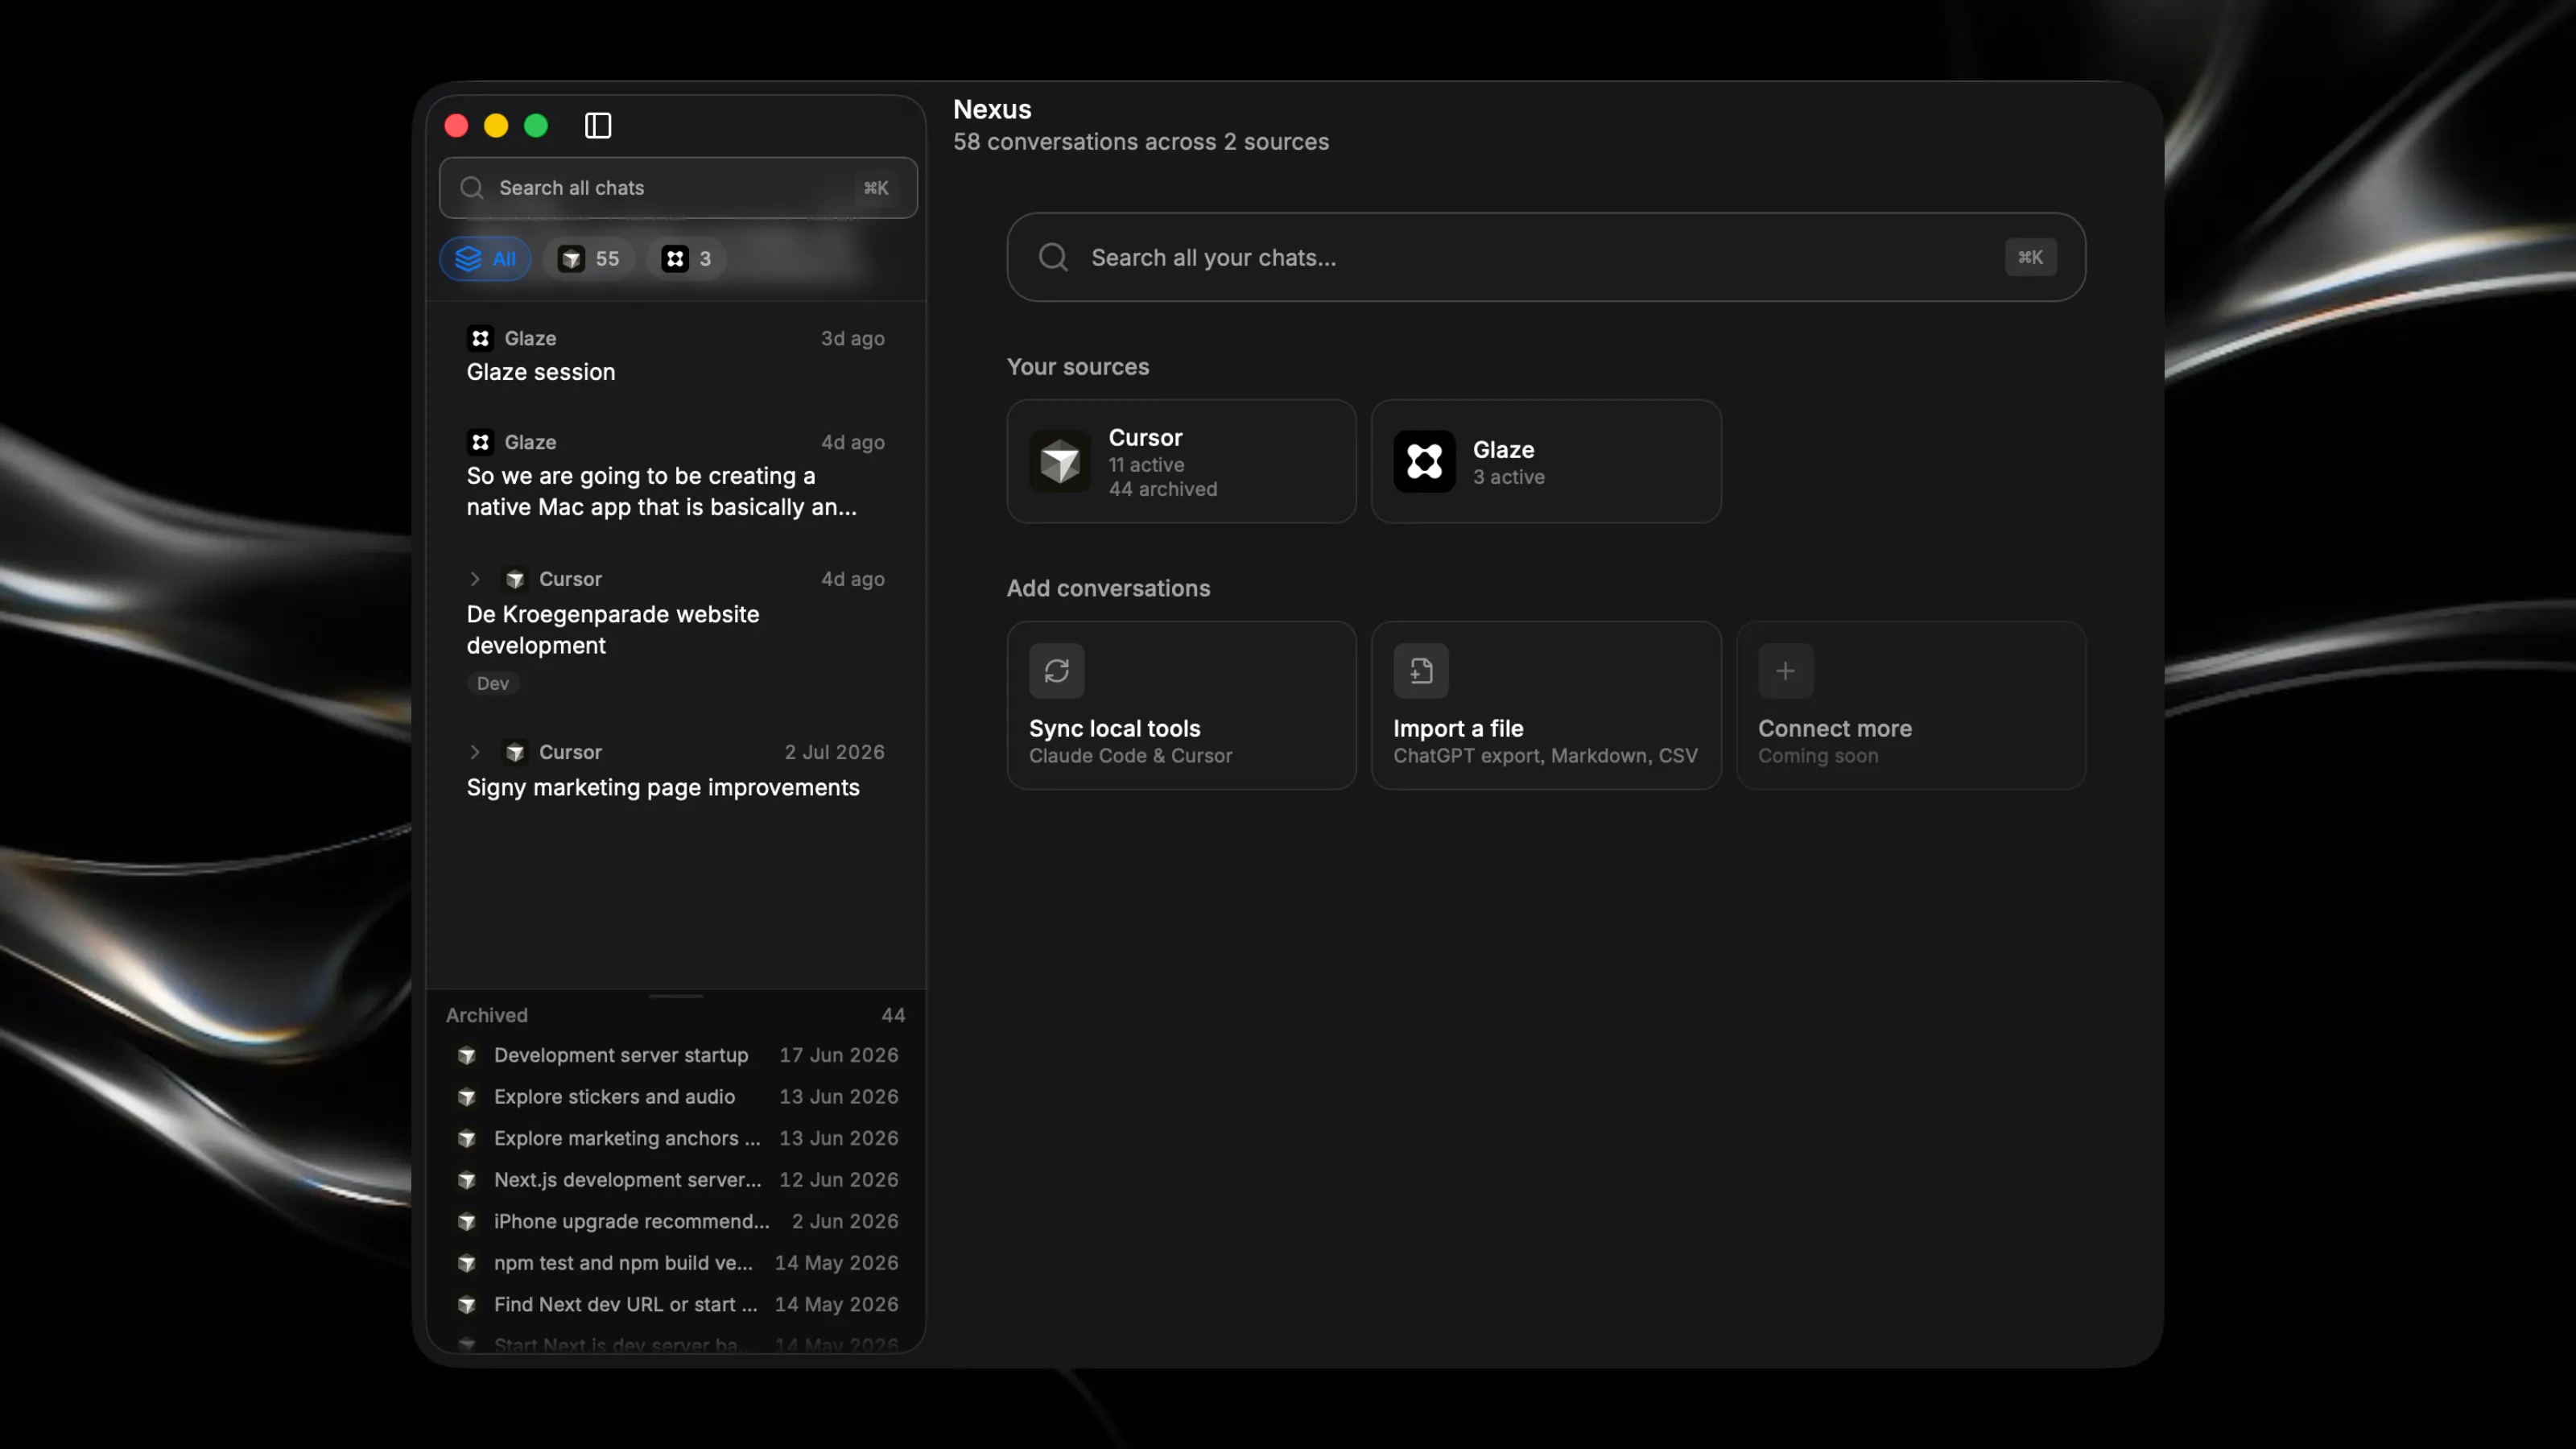Open De Kroegenparade website development chat
Screen dimensions: 2576x1449
676,630
